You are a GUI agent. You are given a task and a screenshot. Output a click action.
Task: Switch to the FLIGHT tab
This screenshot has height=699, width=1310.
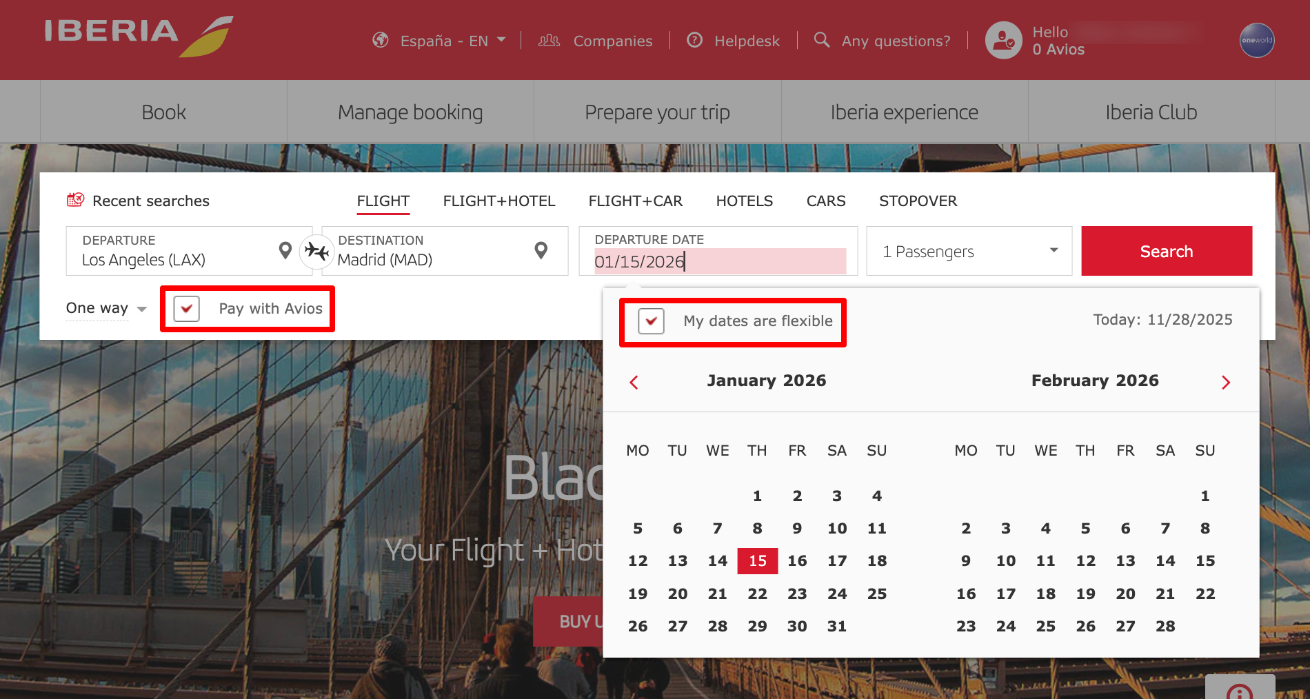tap(383, 201)
